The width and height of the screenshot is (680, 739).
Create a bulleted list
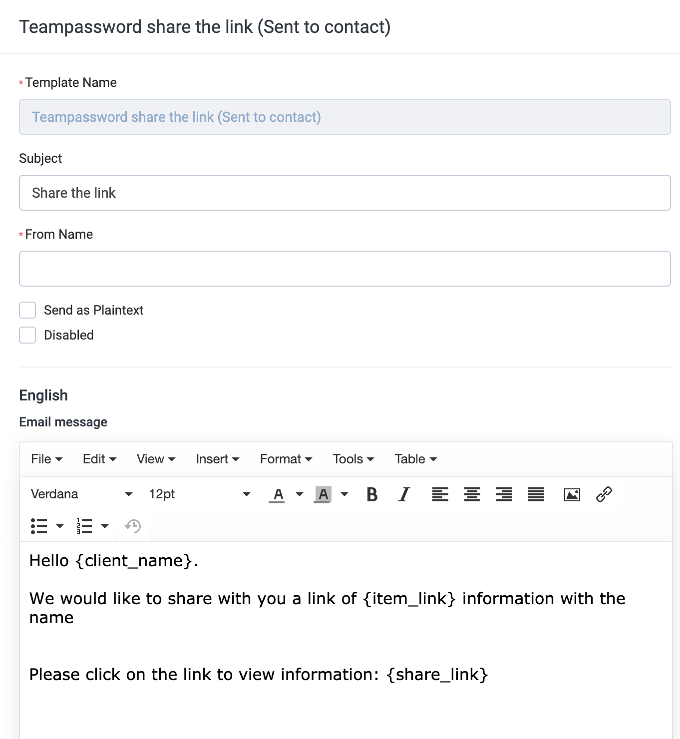[39, 526]
